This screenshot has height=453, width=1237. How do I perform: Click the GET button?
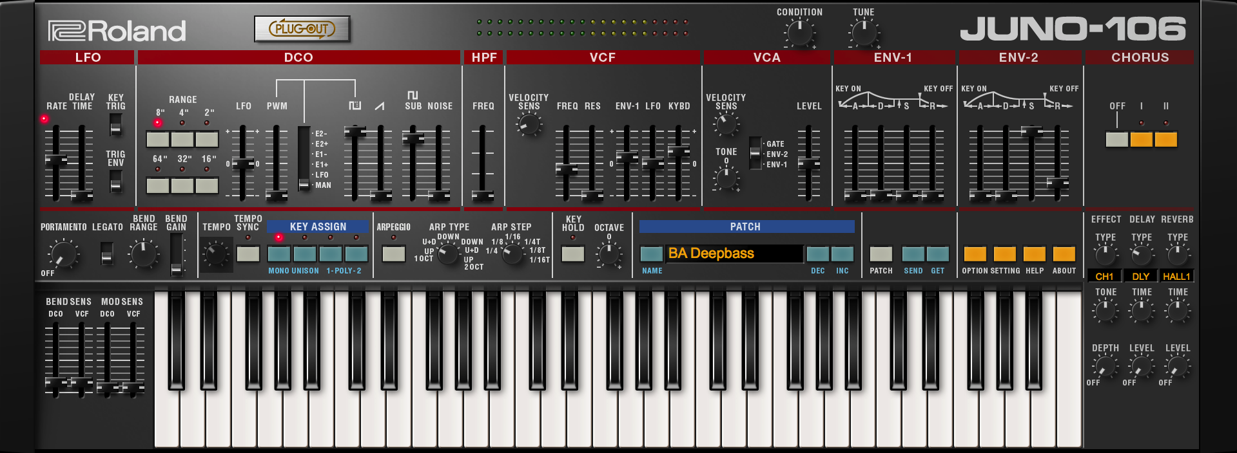(938, 254)
